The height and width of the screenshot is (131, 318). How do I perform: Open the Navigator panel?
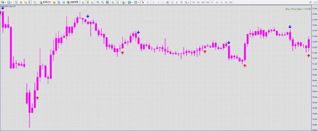(x=25, y=2)
